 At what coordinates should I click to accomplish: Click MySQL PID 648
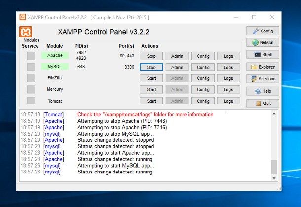click(x=81, y=67)
